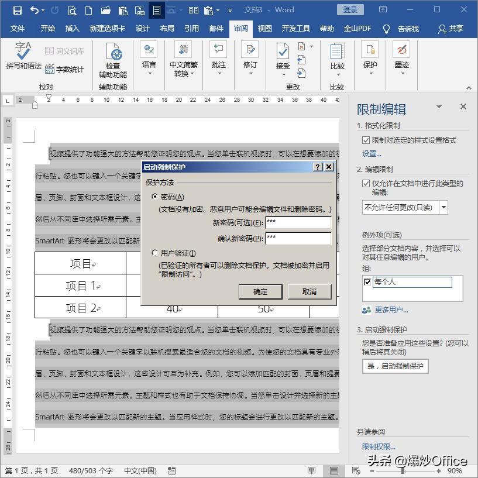
Task: Click the Save icon on quick access toolbar
Action: pyautogui.click(x=17, y=9)
